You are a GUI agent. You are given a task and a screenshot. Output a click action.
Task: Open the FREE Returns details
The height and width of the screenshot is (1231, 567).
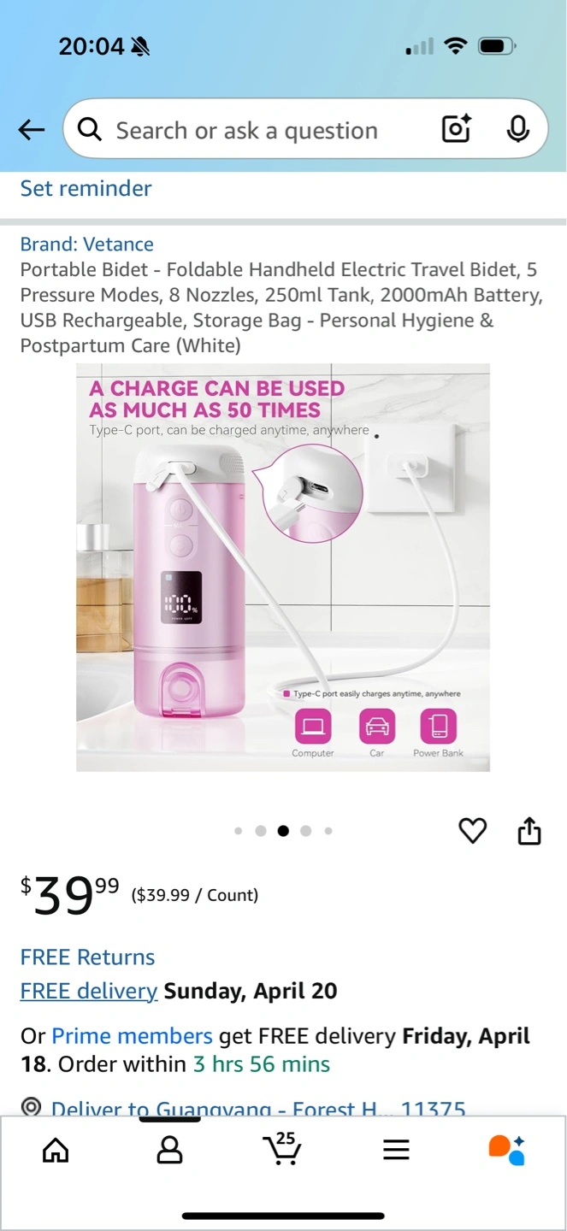tap(87, 957)
